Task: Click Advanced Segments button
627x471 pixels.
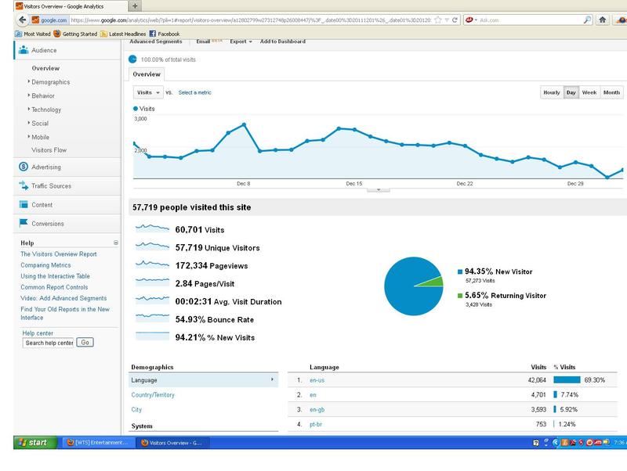Action: tap(155, 41)
